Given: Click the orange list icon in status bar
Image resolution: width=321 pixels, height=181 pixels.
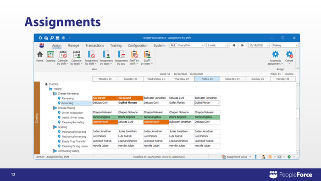Looking at the screenshot, I should coord(270,157).
